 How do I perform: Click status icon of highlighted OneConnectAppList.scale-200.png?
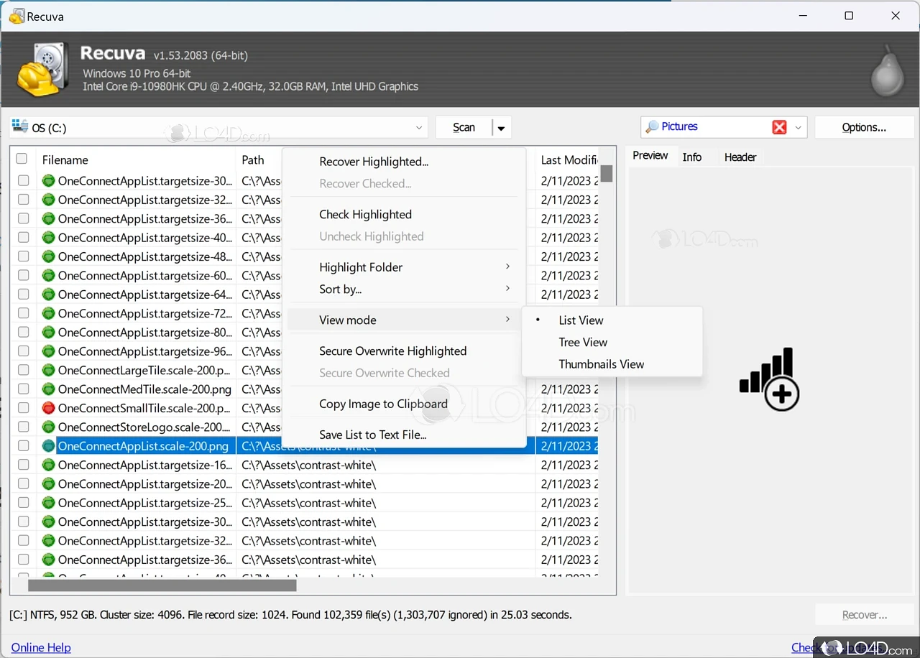[x=49, y=446]
